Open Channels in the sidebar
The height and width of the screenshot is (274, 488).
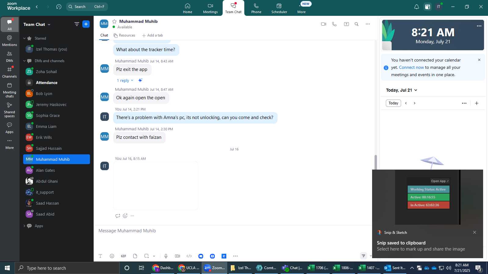[9, 72]
